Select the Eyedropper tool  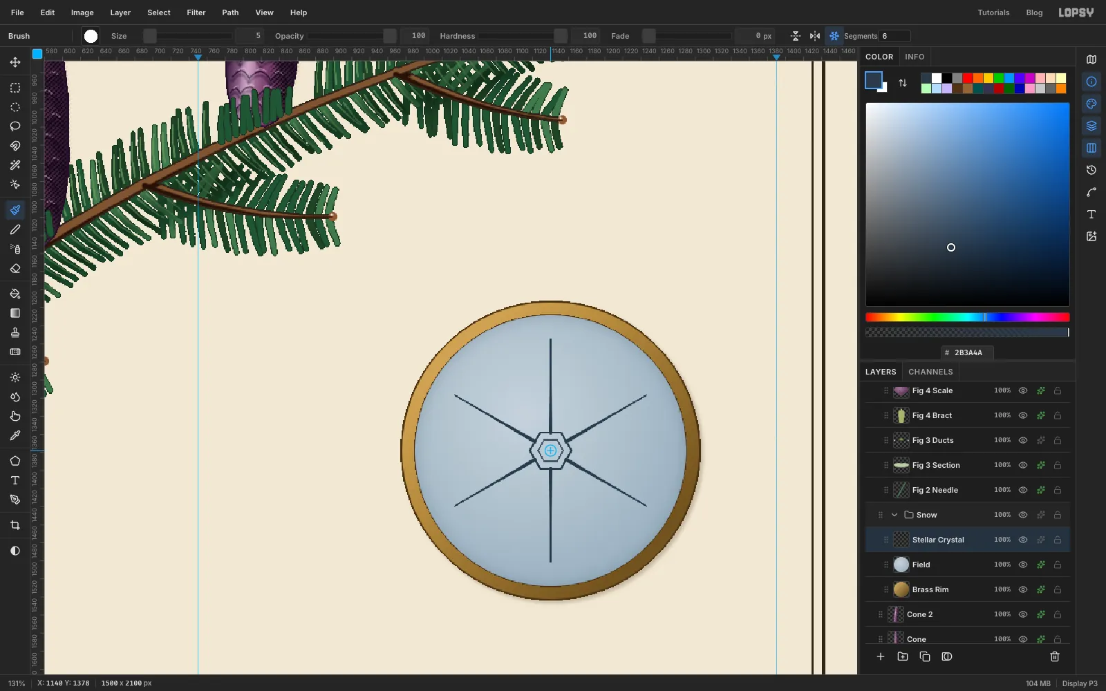[x=15, y=435]
